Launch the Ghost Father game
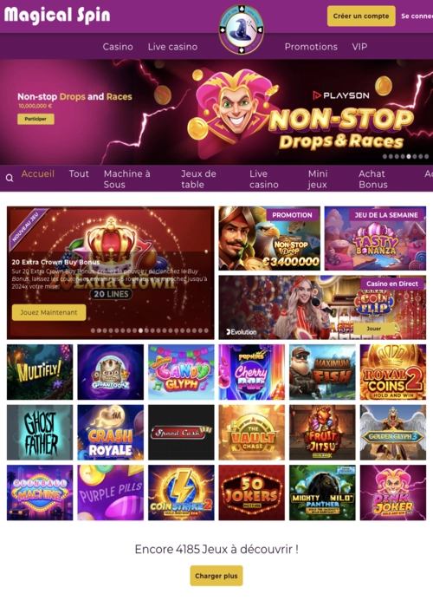 40,433
